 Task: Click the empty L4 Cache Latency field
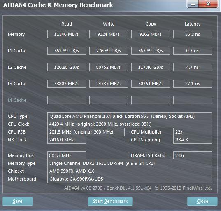tap(193, 100)
